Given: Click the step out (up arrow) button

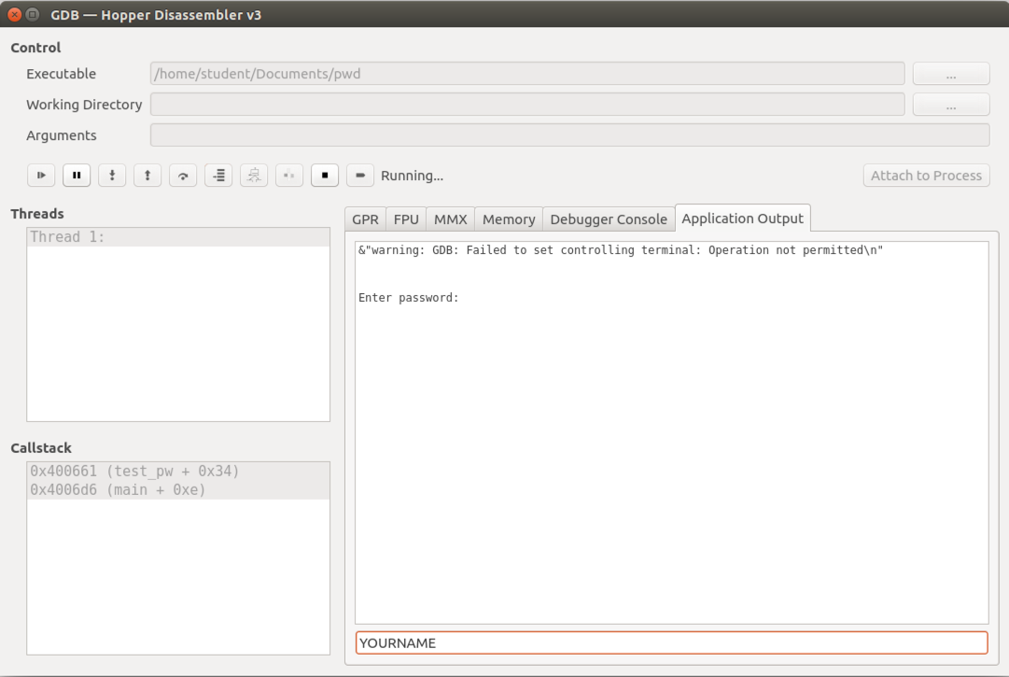Looking at the screenshot, I should (x=147, y=175).
